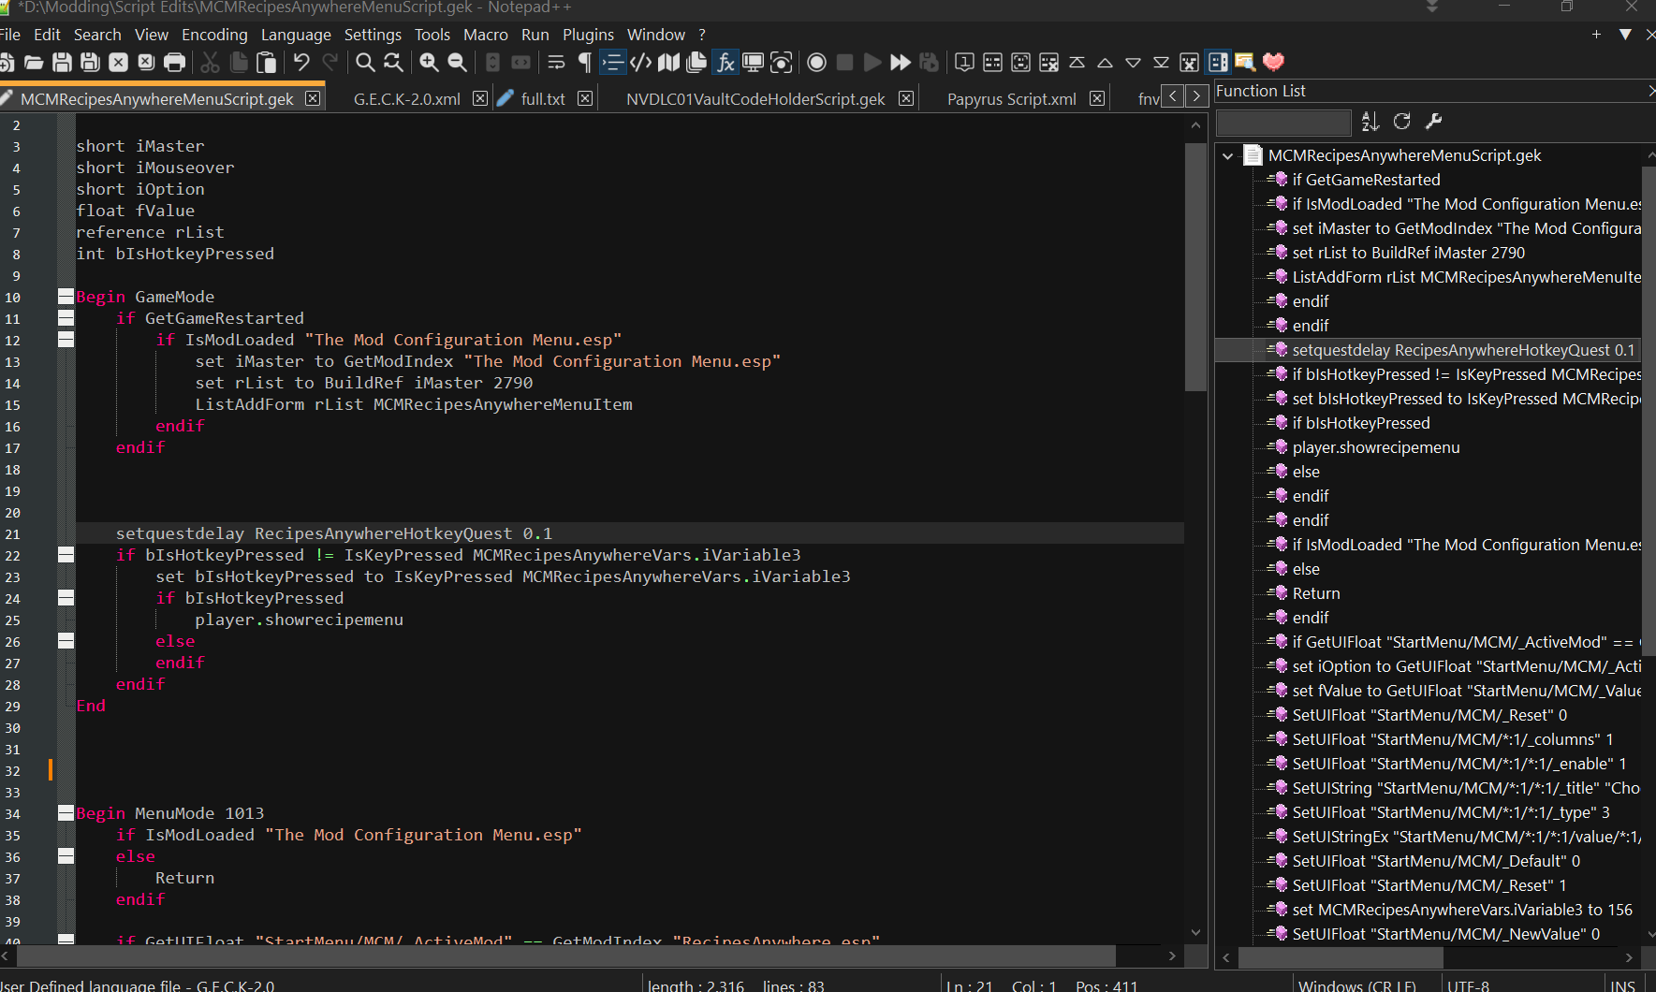Toggle synchronized horizontal scrolling
Screen dimensions: 1656x992
point(520,63)
